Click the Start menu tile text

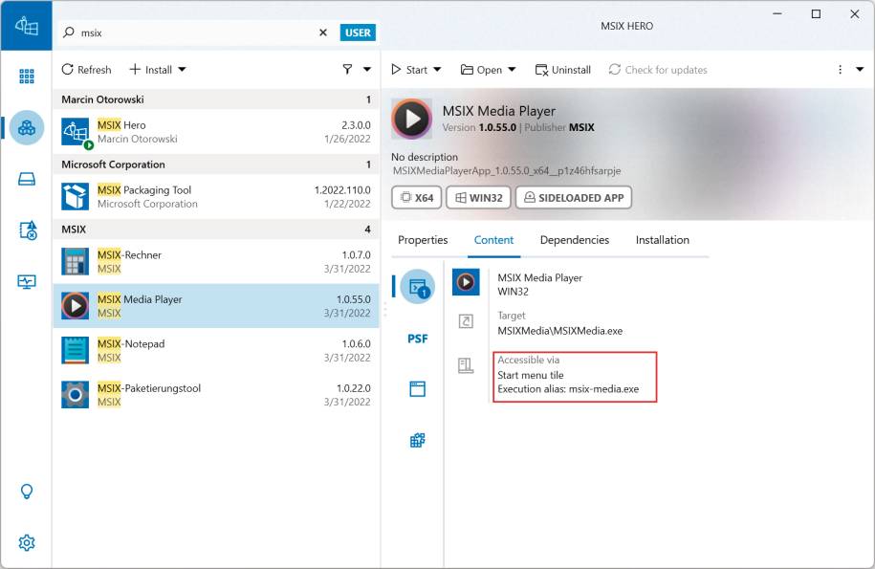pos(531,375)
